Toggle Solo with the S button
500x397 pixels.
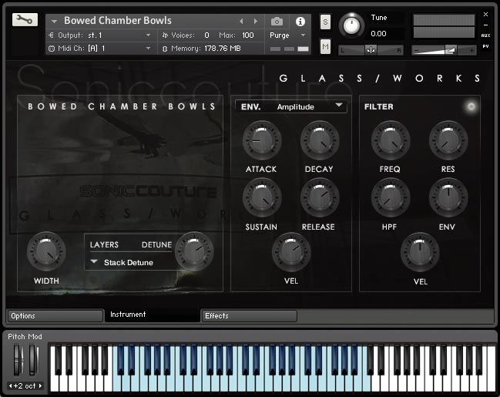pyautogui.click(x=325, y=22)
